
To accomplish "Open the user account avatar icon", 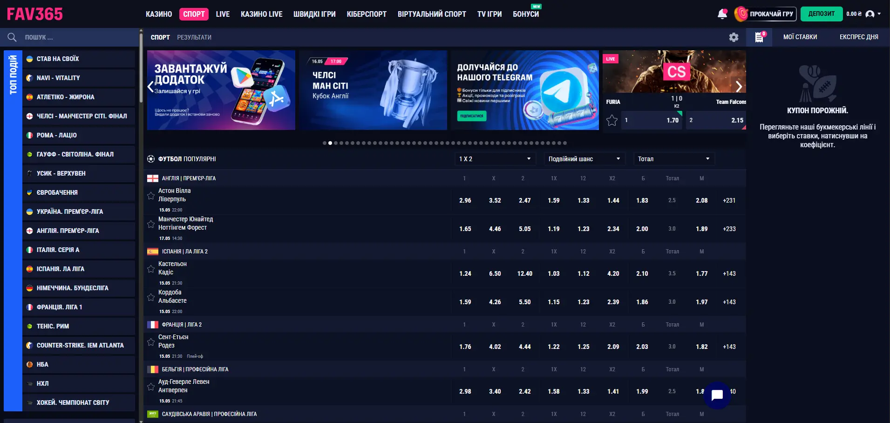I will pyautogui.click(x=870, y=14).
